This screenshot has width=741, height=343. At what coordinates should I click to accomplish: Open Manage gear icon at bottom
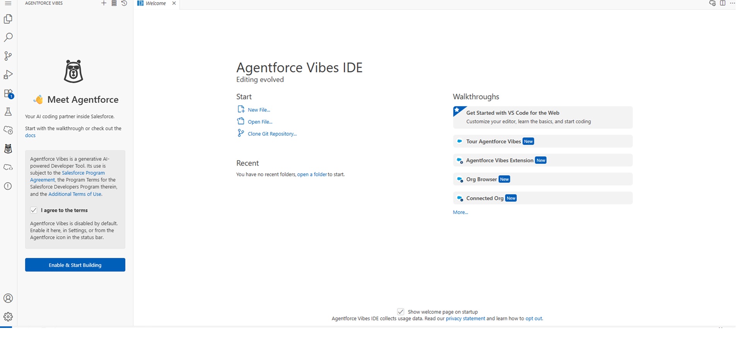coord(8,317)
